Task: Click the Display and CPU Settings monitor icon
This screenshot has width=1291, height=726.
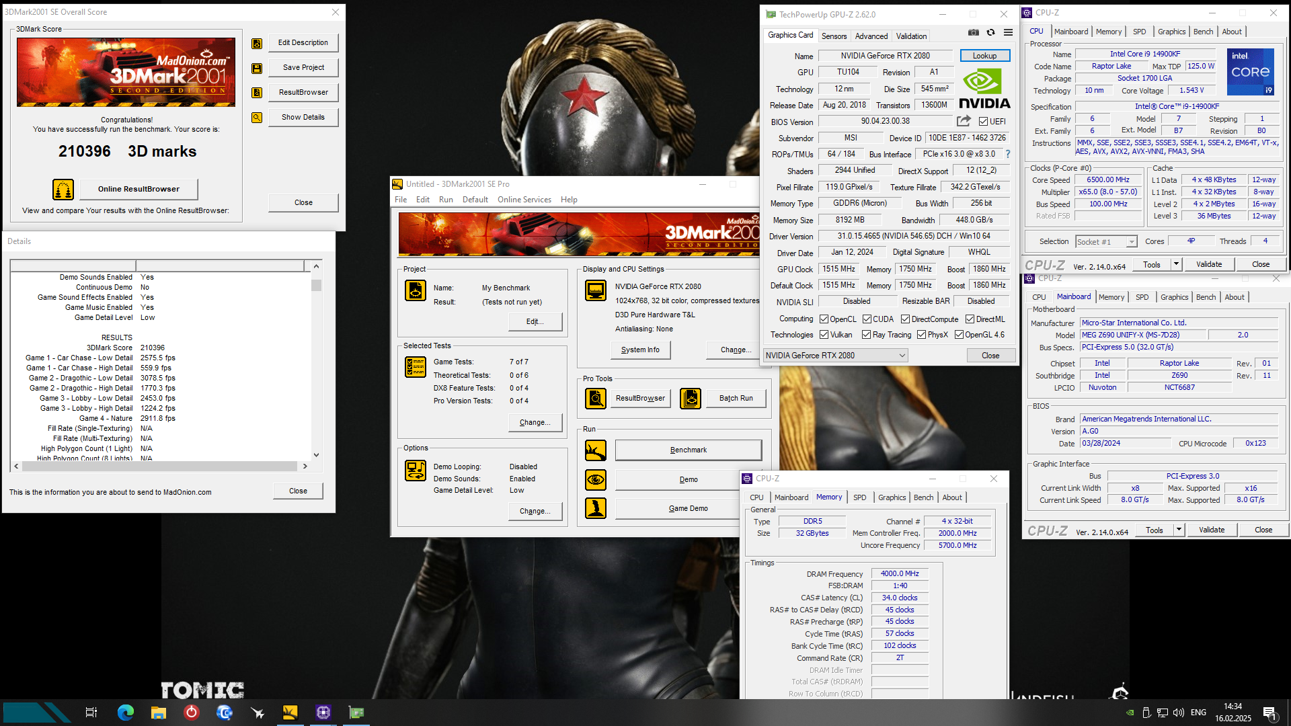Action: [x=596, y=290]
